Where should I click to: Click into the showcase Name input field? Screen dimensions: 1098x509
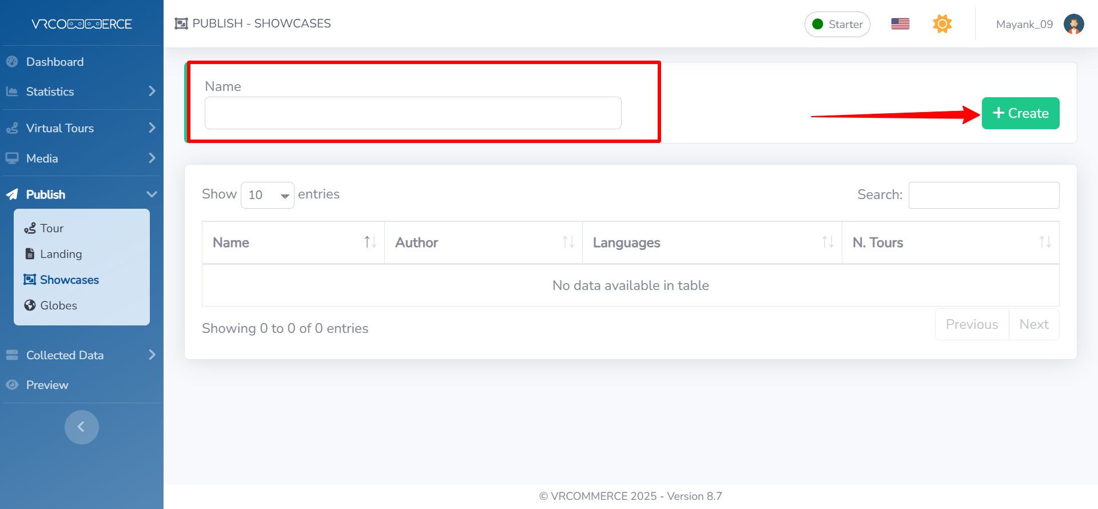pyautogui.click(x=412, y=113)
